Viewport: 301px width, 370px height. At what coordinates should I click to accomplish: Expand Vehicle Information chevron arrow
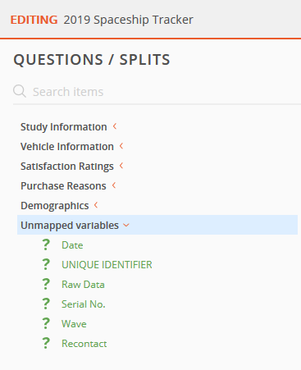click(x=121, y=146)
